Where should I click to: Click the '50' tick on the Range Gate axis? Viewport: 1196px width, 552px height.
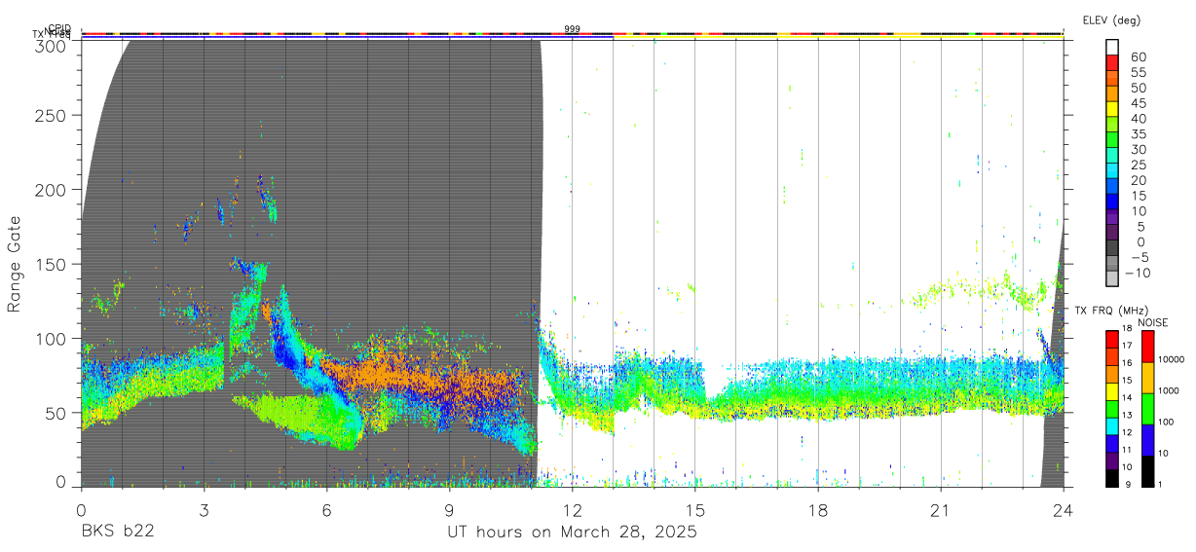tap(57, 412)
